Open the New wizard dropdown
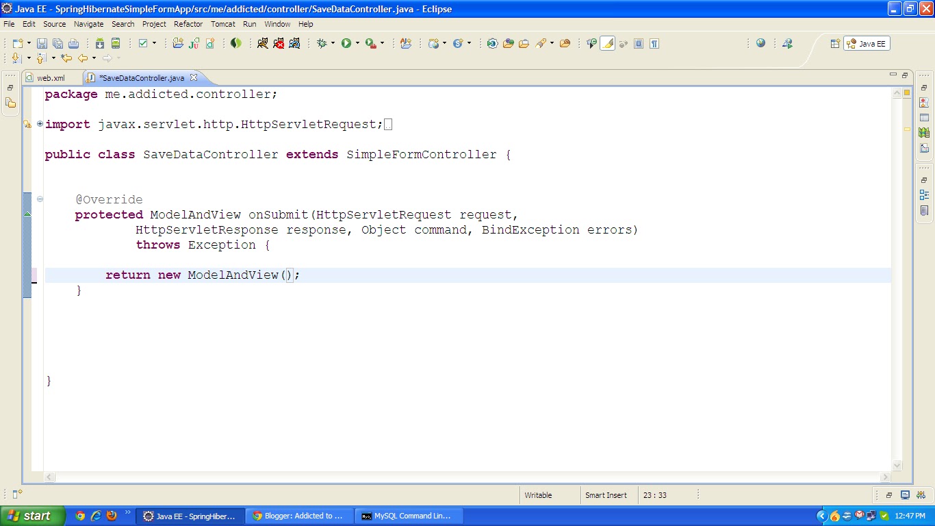935x526 pixels. [29, 43]
